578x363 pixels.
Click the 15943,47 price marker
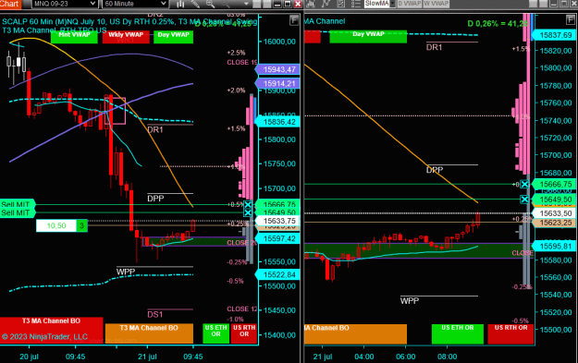278,69
